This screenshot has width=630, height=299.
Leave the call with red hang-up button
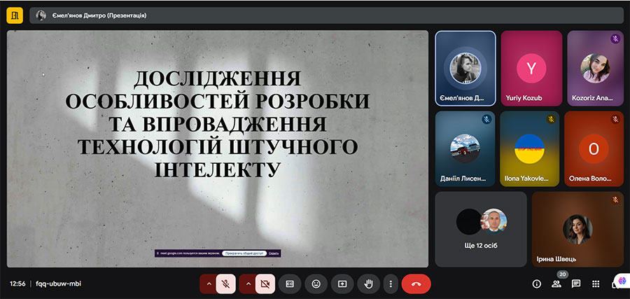(416, 284)
